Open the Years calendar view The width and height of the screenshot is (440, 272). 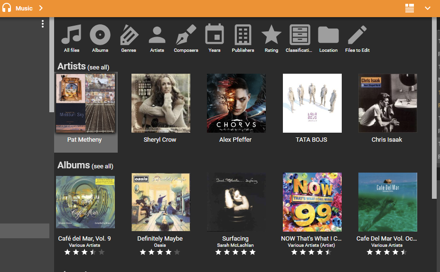coord(215,38)
